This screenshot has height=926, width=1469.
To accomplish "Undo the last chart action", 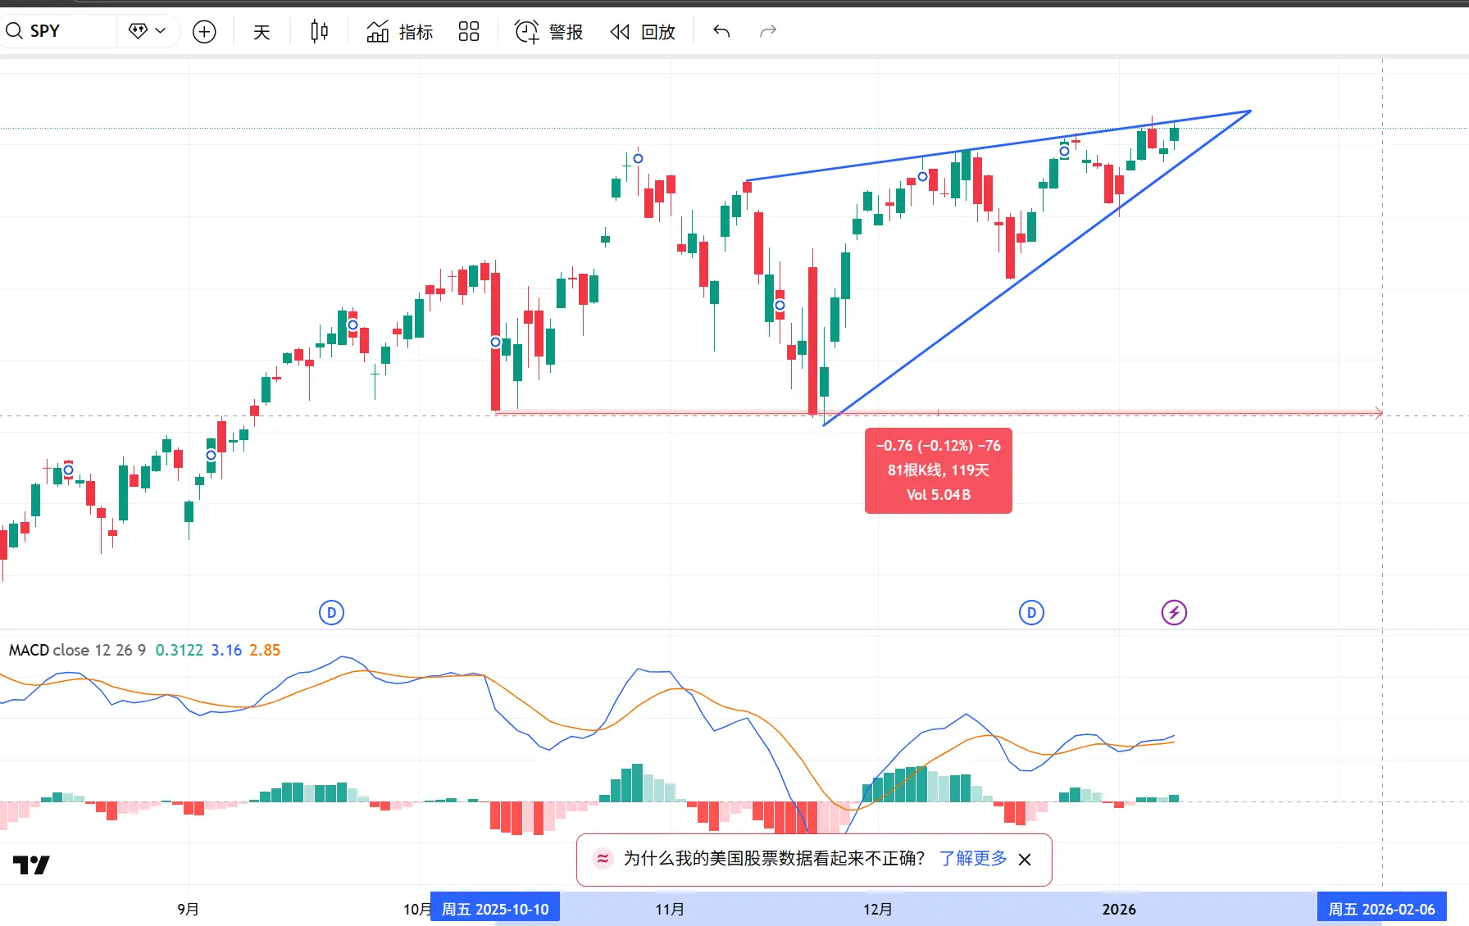I will pos(721,31).
